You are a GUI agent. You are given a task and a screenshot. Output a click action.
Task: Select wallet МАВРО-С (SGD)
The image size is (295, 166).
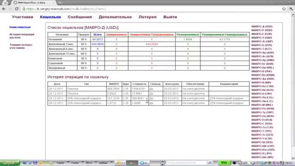(262, 124)
